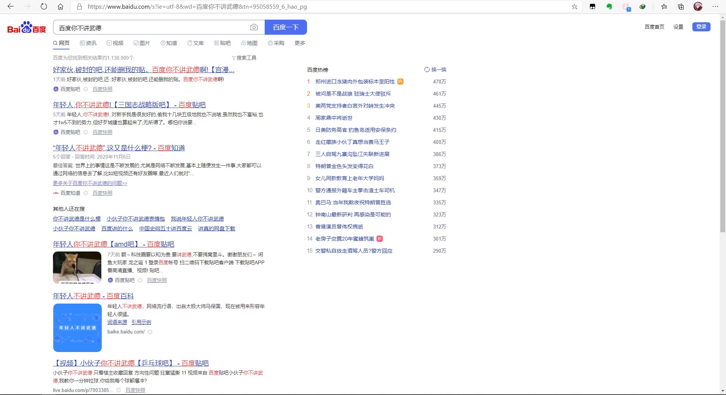Viewport: 726px width, 395px height.
Task: Click the globe extension icon in toolbar
Action: (642, 6)
